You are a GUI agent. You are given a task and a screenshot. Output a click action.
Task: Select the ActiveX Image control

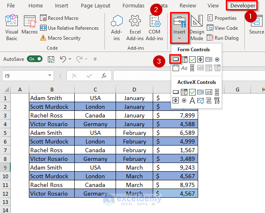[201, 101]
